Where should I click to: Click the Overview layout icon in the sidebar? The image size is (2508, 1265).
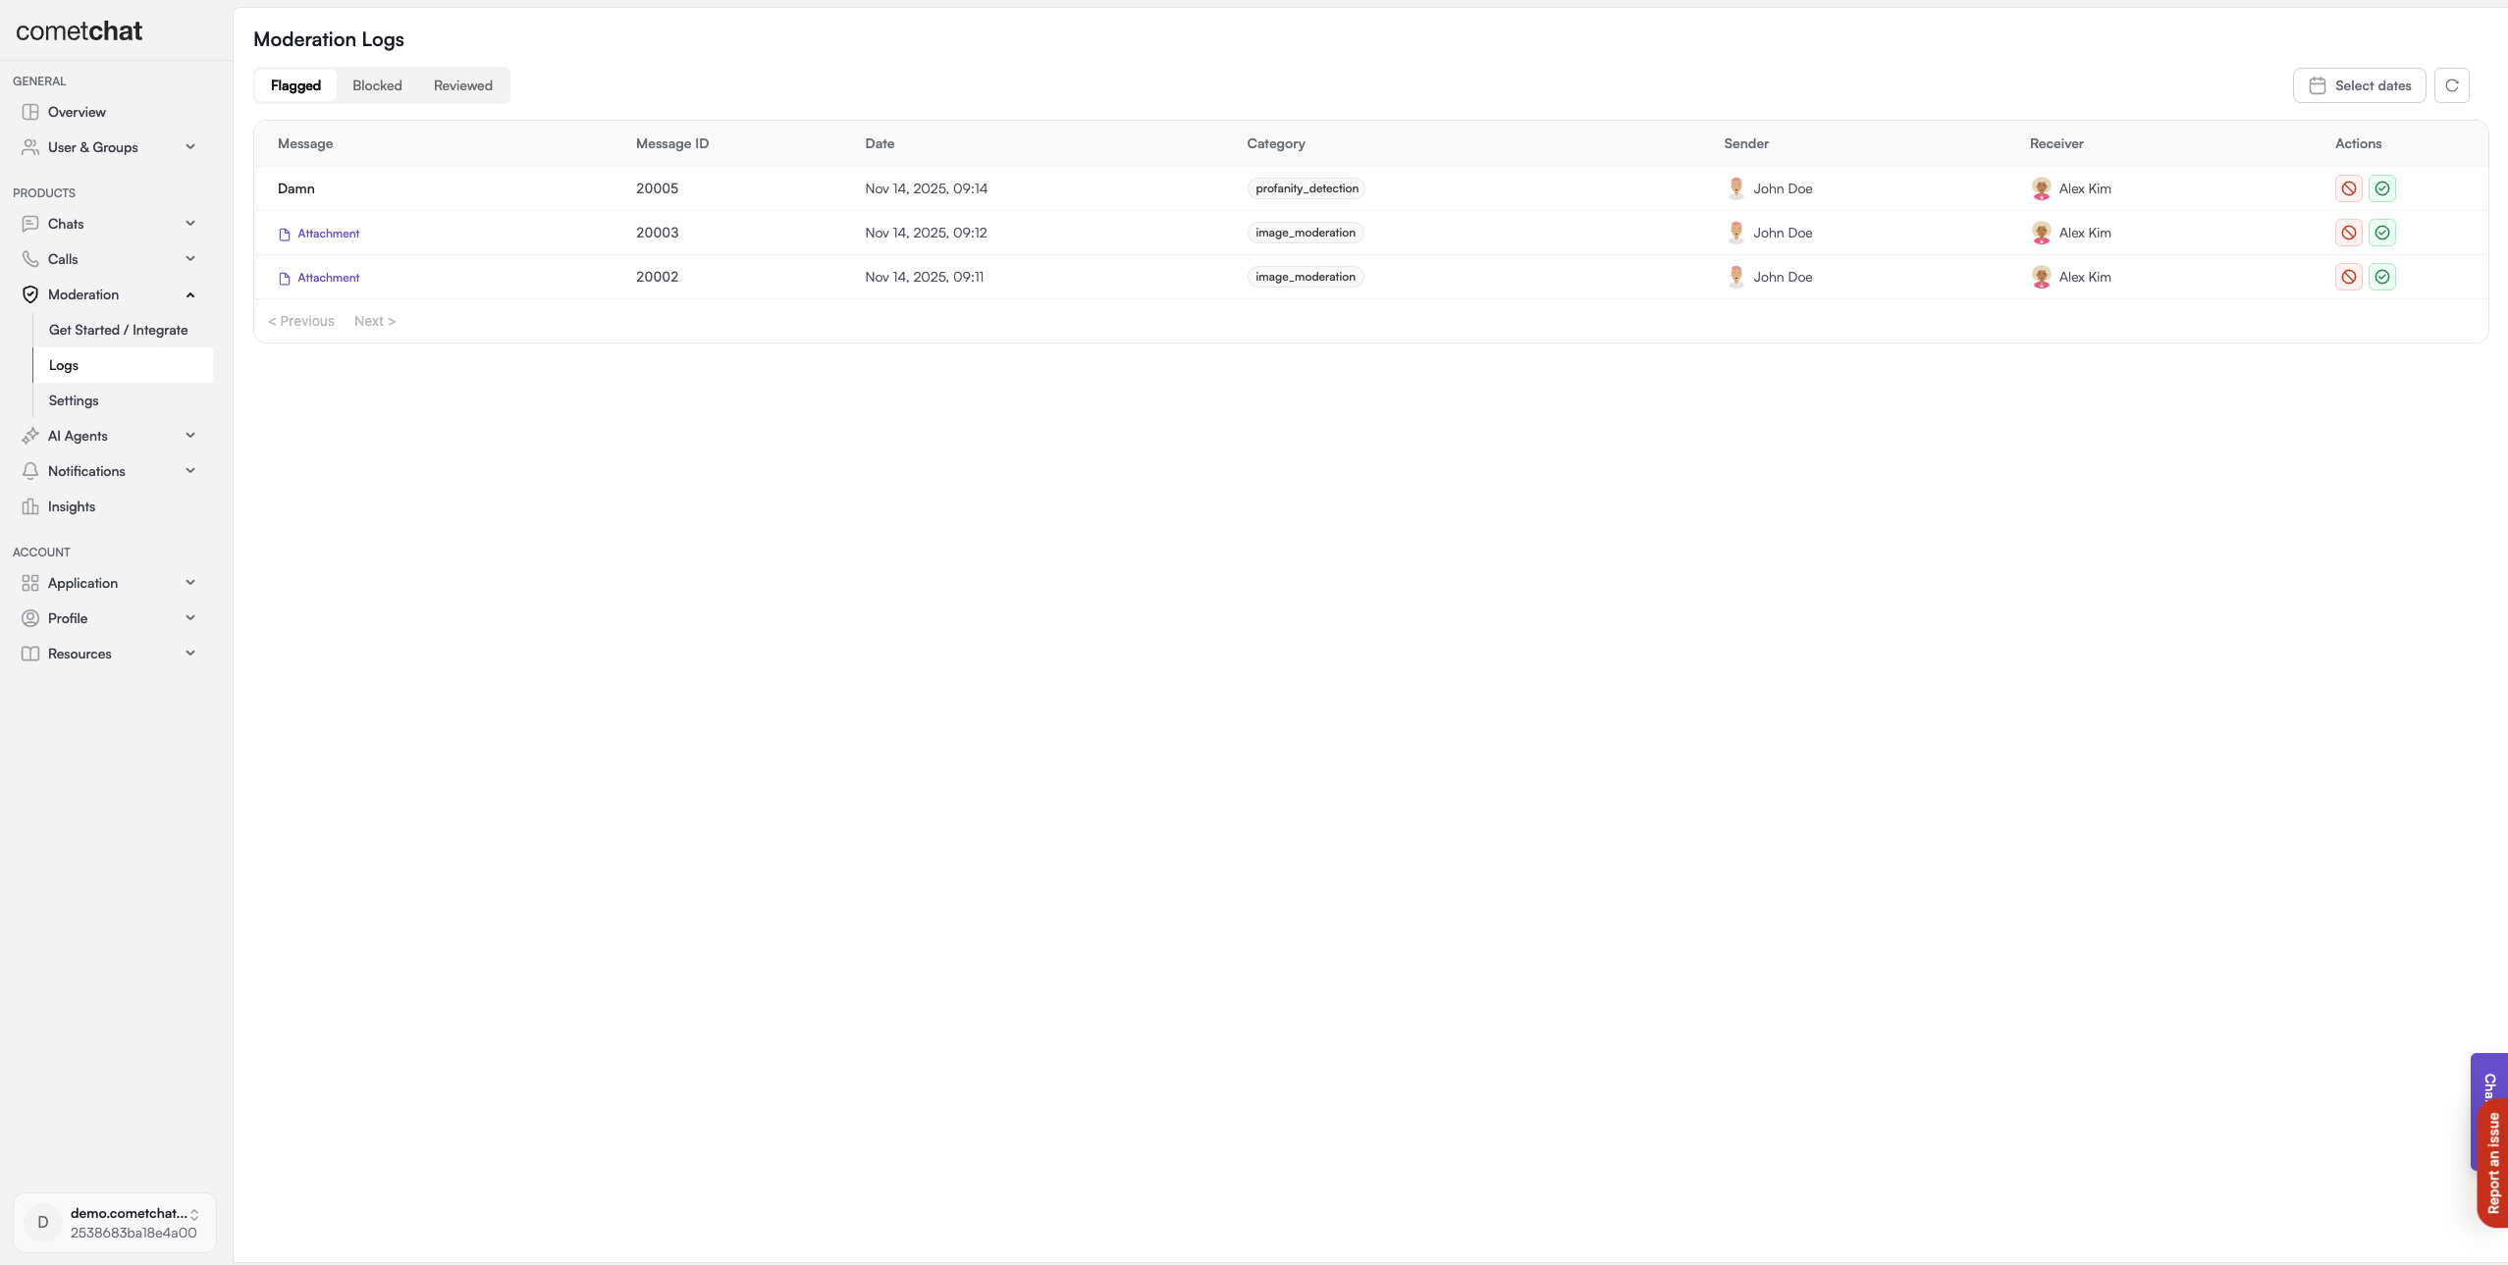point(30,112)
